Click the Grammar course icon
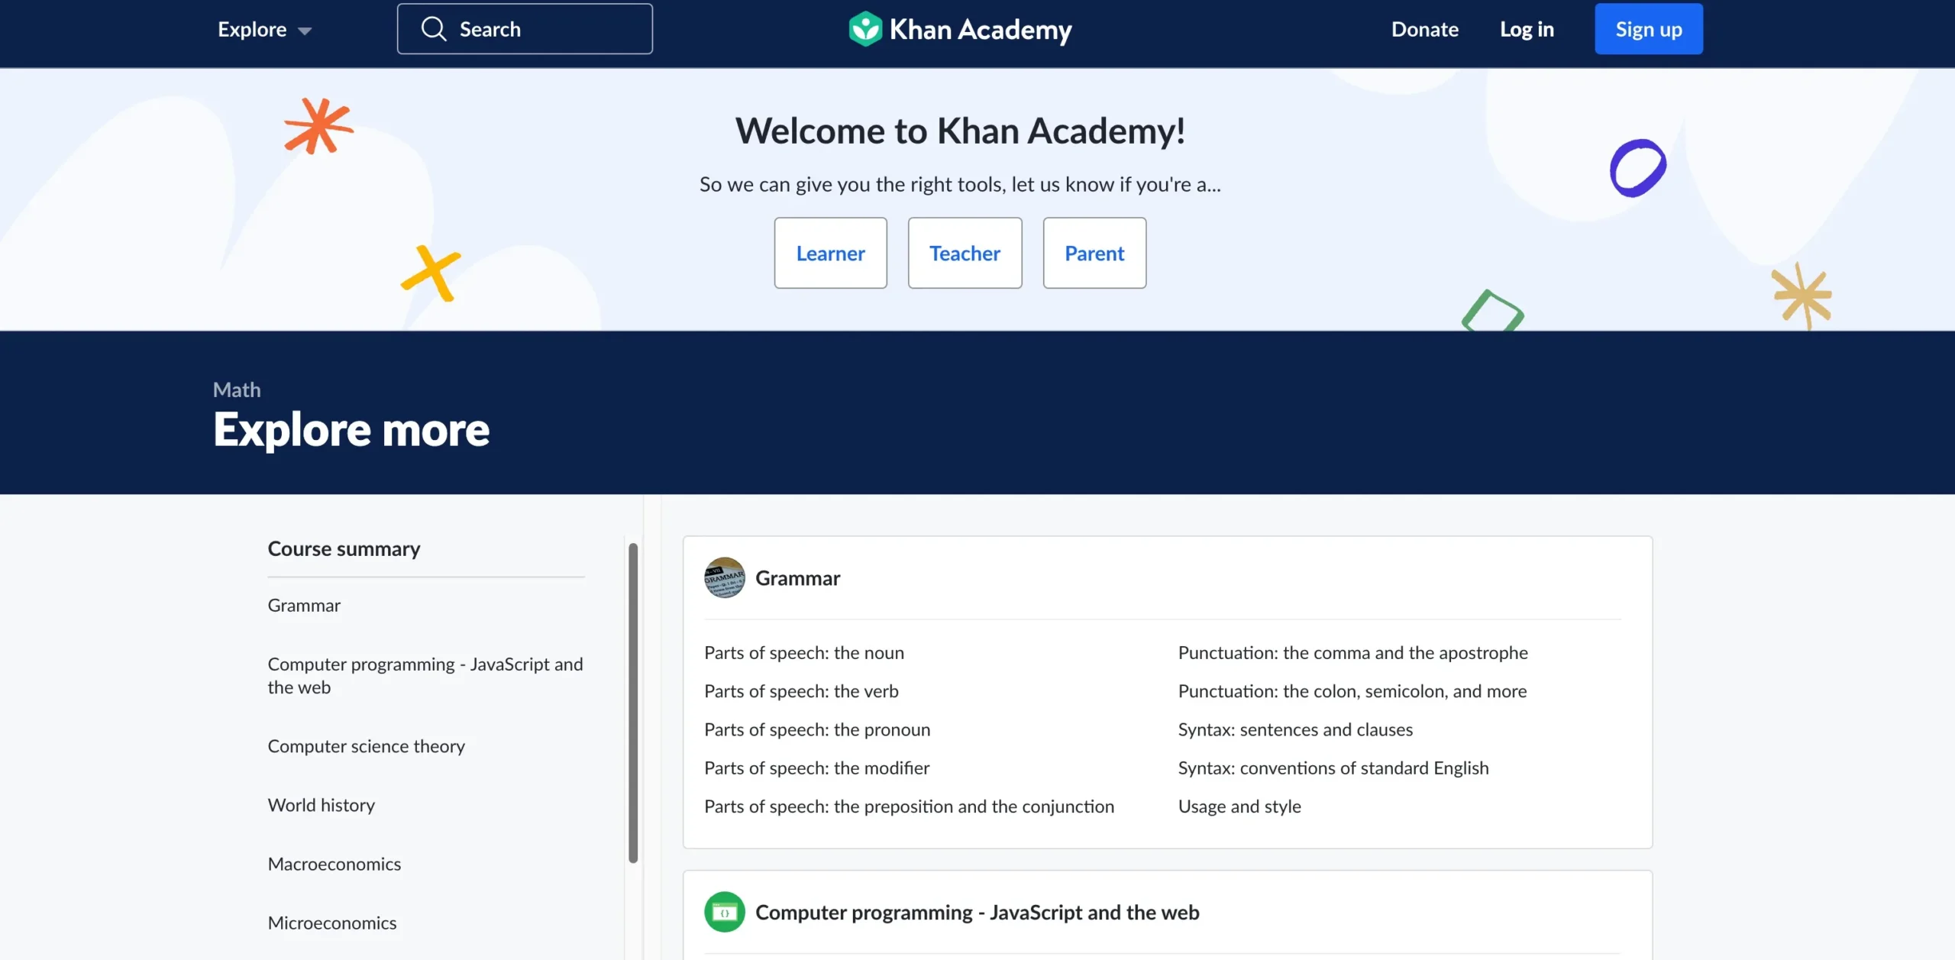The width and height of the screenshot is (1955, 960). 725,577
